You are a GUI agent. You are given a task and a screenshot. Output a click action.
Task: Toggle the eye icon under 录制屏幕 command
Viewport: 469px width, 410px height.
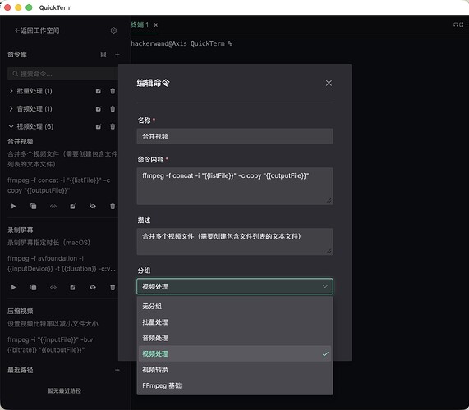point(93,287)
